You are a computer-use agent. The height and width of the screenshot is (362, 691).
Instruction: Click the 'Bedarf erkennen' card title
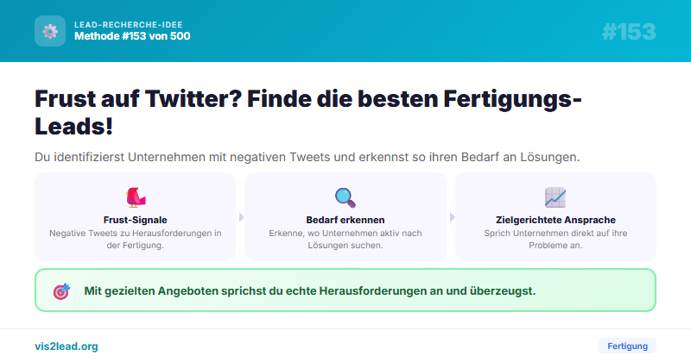coord(345,220)
